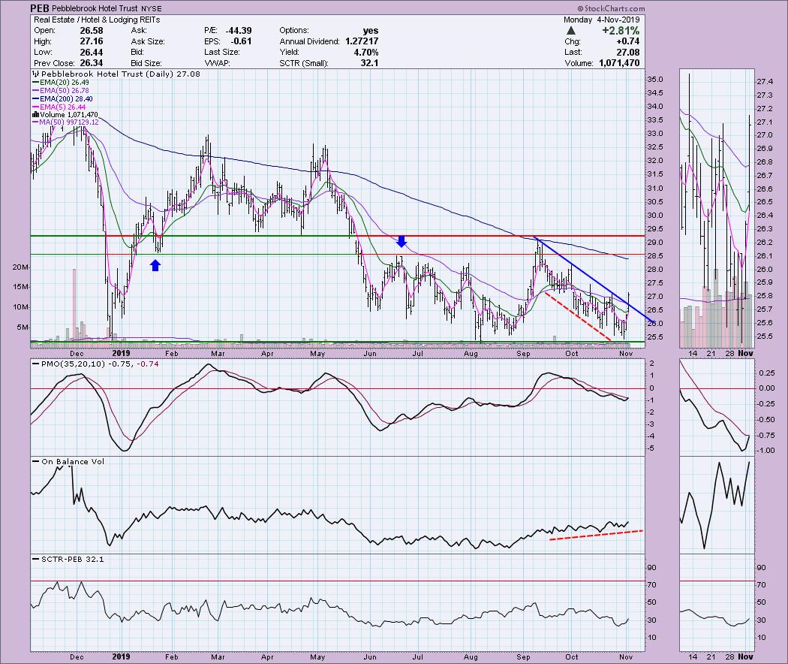Click the EMA(200) 28.40 legend entry
The image size is (788, 664).
point(63,98)
